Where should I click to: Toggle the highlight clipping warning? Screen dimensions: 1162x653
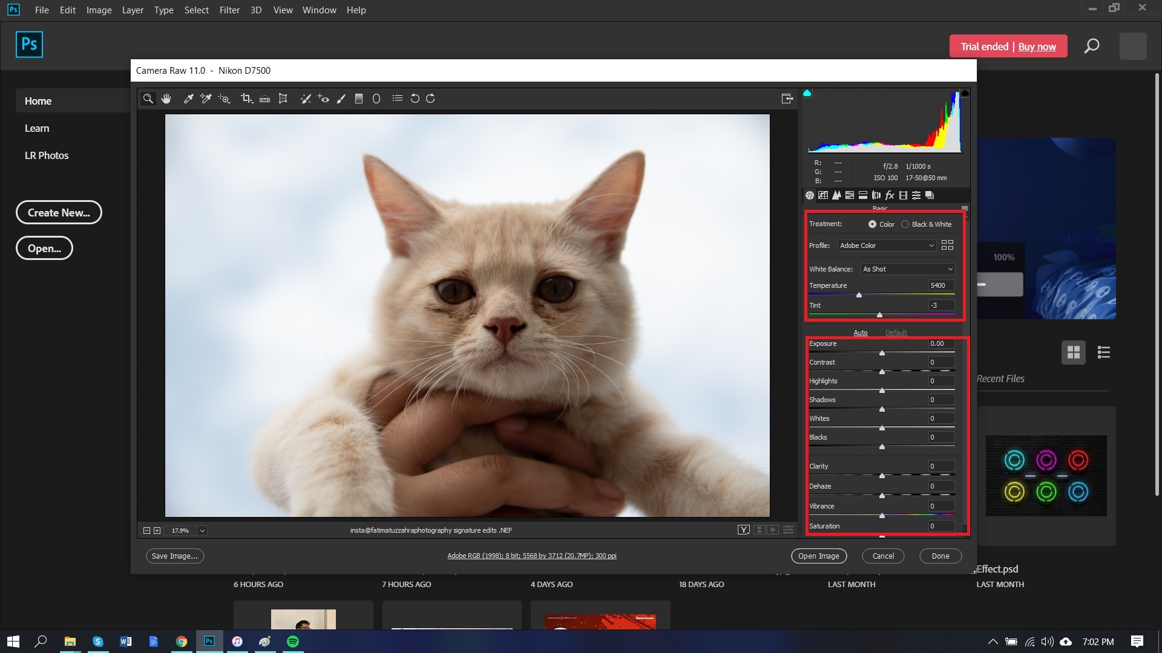pyautogui.click(x=965, y=93)
